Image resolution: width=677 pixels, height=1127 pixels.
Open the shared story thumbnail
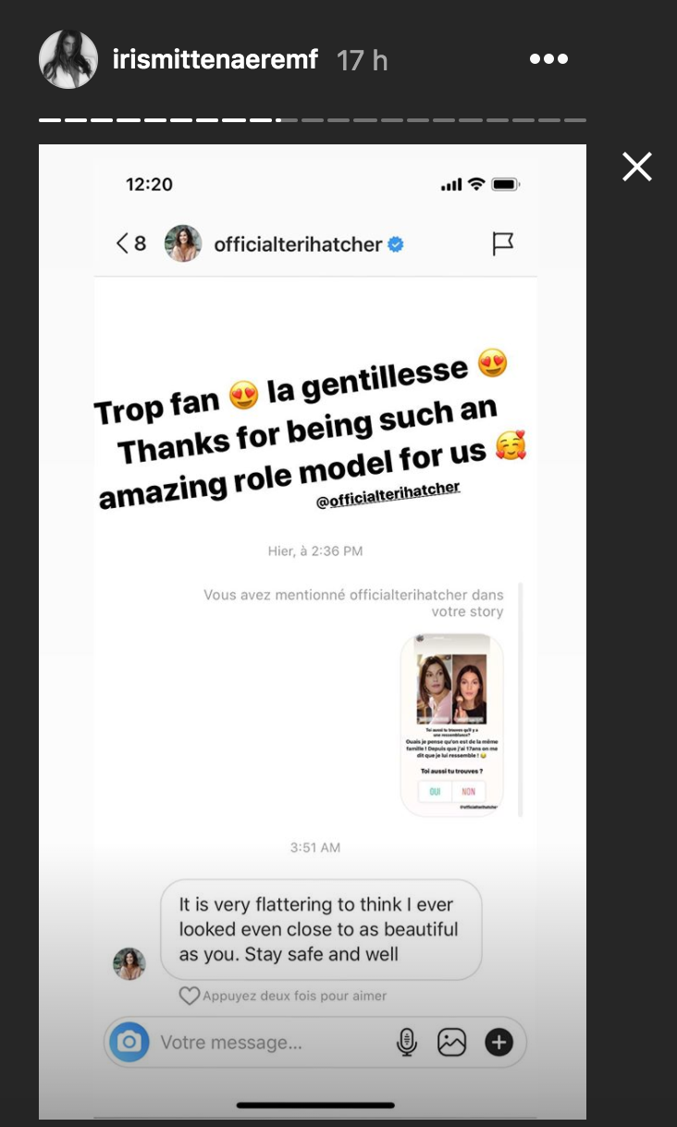click(451, 724)
